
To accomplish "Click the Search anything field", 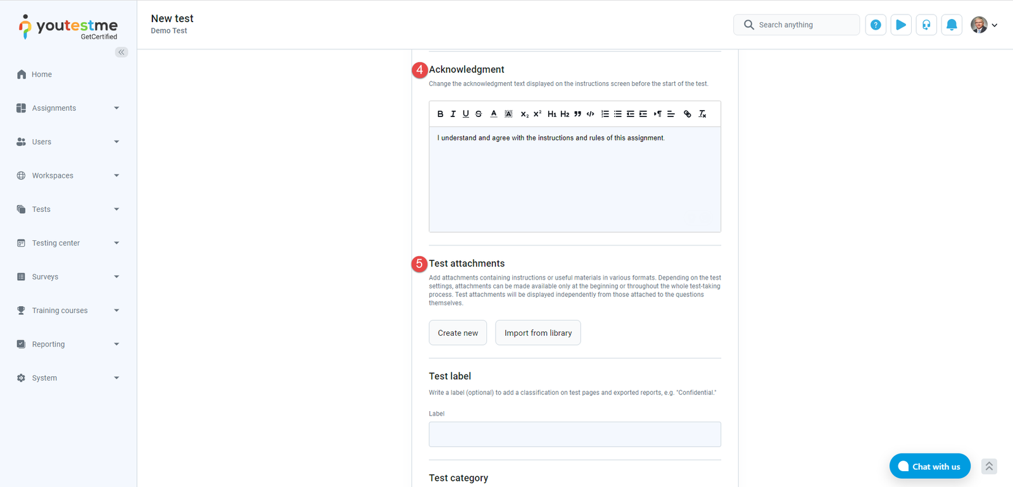I will pyautogui.click(x=796, y=25).
